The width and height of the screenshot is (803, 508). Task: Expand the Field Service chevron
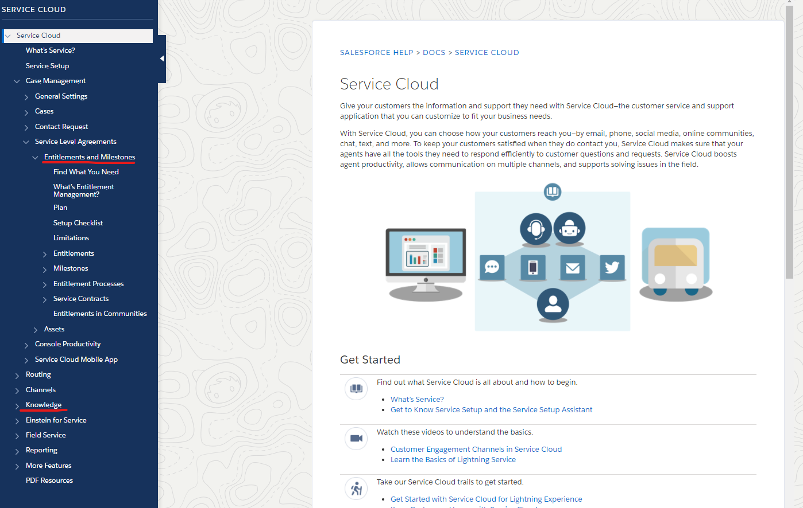(x=17, y=436)
